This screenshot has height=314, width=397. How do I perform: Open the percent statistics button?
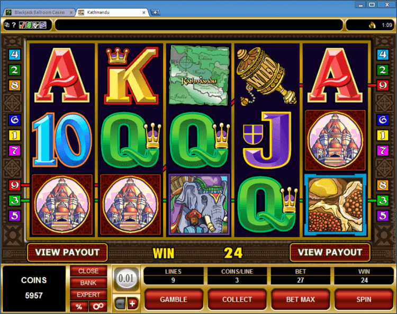(79, 307)
